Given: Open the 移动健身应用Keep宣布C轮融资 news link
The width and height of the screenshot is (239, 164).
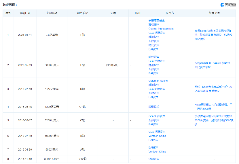Looking at the screenshot, I should 214,120.
